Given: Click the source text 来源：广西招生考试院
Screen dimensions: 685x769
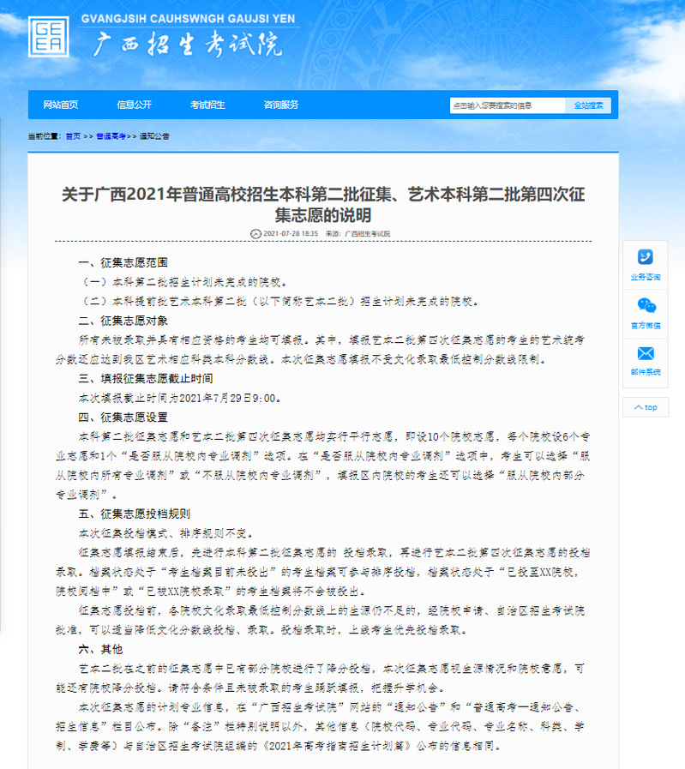Looking at the screenshot, I should (x=358, y=234).
